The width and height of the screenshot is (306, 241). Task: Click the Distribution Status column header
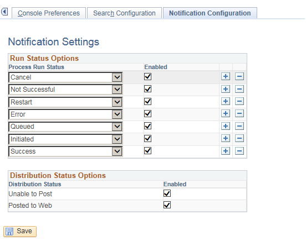35,184
